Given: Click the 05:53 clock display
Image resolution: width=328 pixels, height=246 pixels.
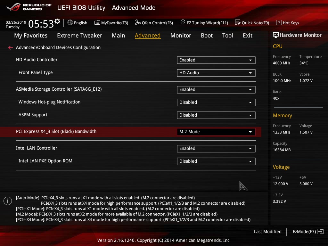Looking at the screenshot, I should [41, 24].
